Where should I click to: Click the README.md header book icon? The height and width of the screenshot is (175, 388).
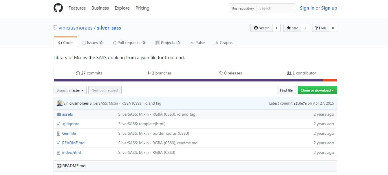point(59,166)
